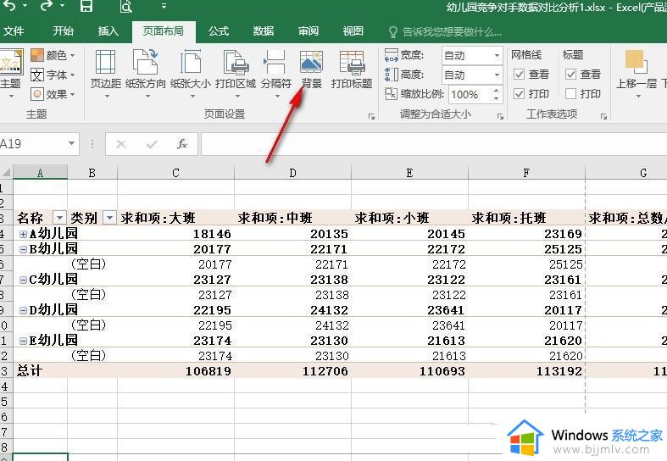Click the formula bar cancel X
The width and height of the screenshot is (667, 461).
[121, 144]
